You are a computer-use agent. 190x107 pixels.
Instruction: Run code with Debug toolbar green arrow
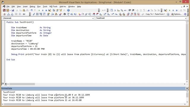point(170,10)
